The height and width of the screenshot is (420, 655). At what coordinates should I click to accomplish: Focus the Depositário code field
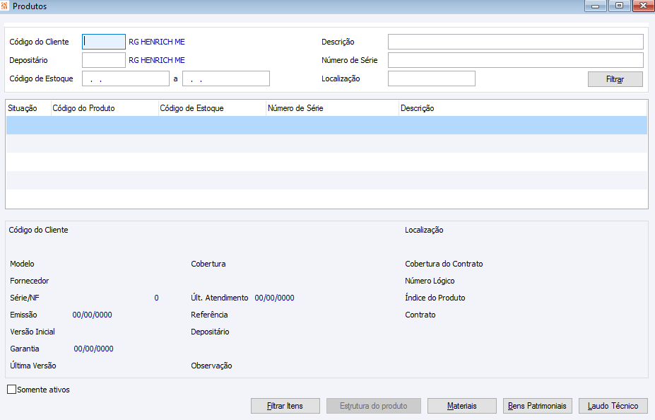[x=104, y=60]
